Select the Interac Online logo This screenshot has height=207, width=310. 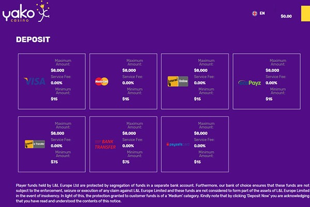(178, 81)
